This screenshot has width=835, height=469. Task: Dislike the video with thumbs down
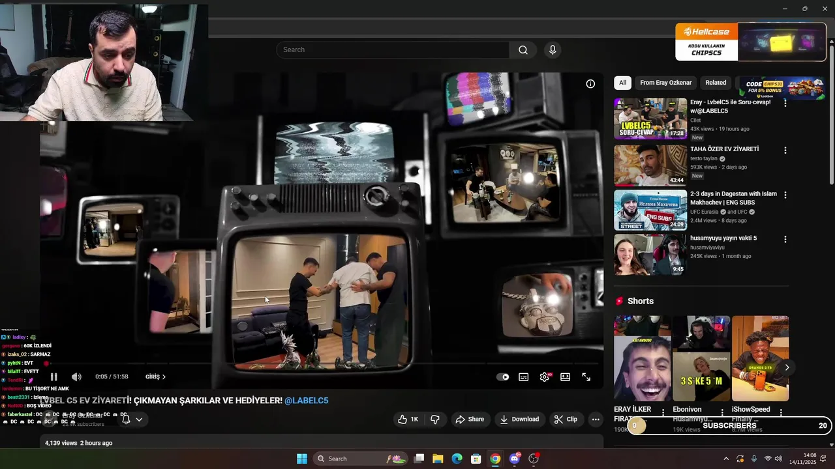(435, 419)
